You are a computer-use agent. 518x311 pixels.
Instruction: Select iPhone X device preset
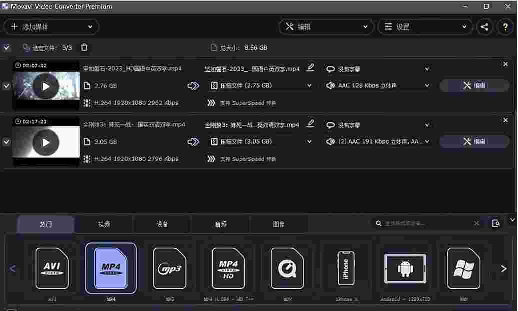click(346, 268)
